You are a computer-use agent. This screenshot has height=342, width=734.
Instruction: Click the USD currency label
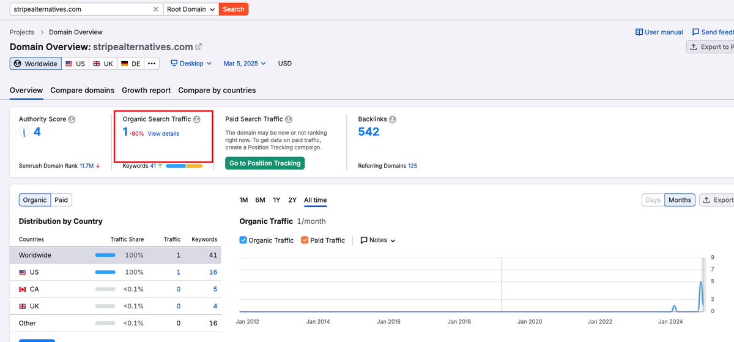(285, 63)
